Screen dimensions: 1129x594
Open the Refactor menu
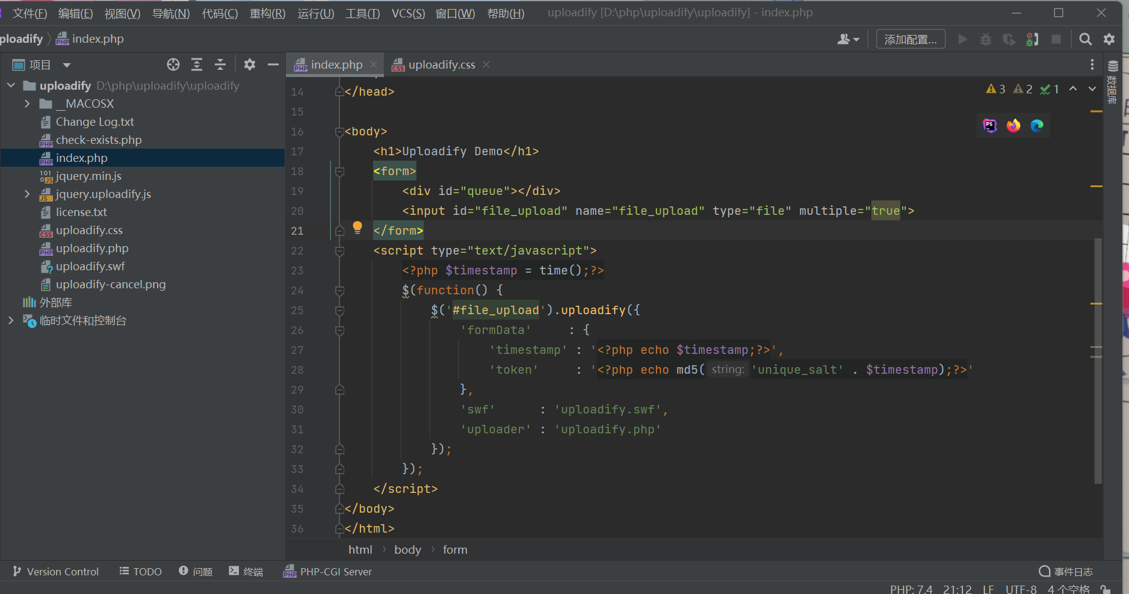267,13
